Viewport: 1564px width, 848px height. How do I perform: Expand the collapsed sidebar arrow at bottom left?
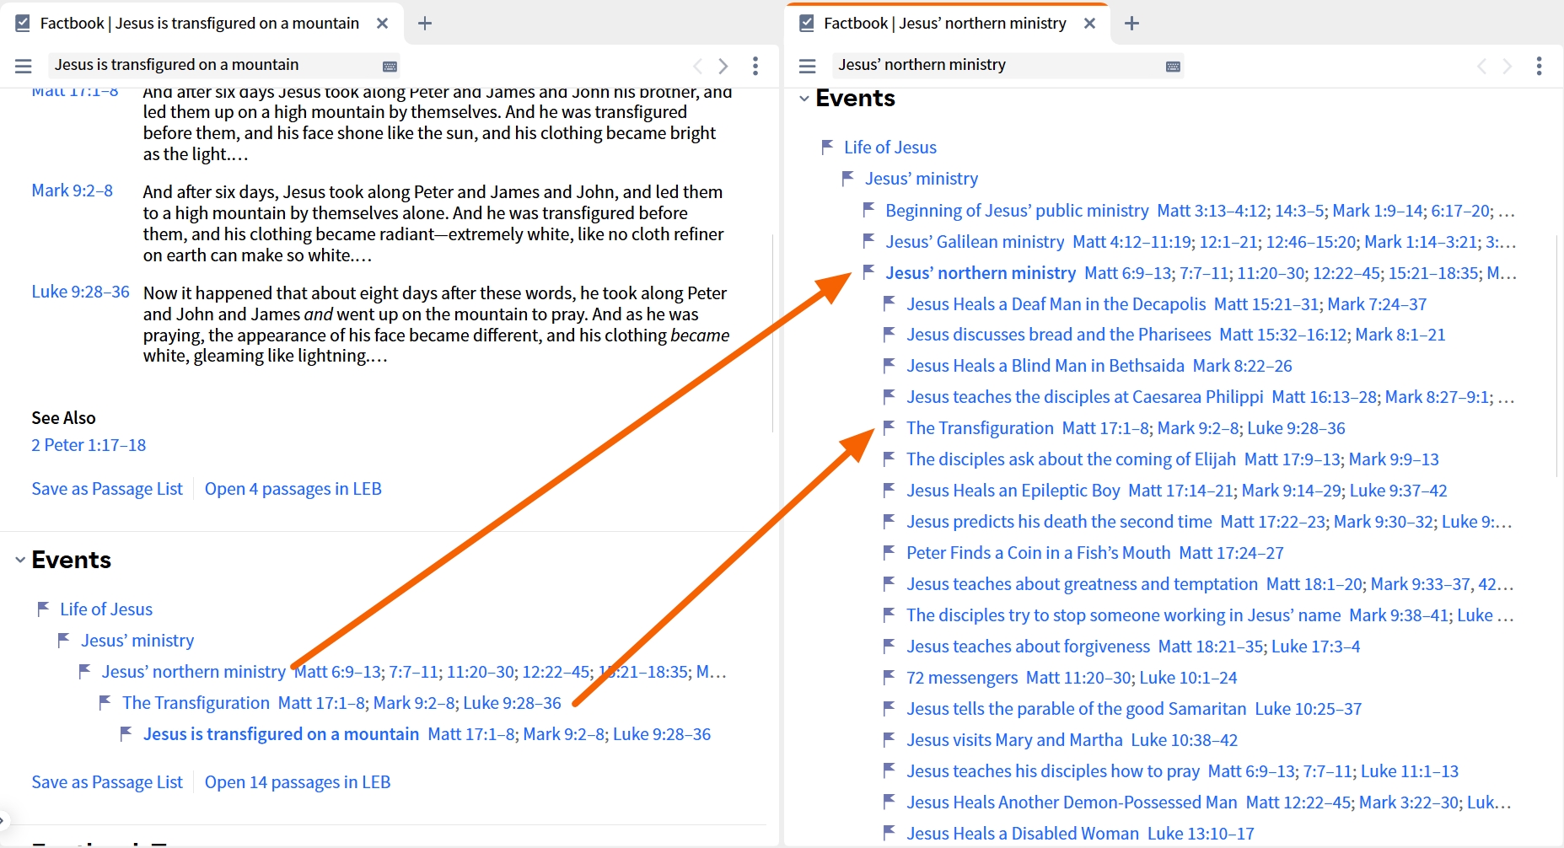point(3,818)
